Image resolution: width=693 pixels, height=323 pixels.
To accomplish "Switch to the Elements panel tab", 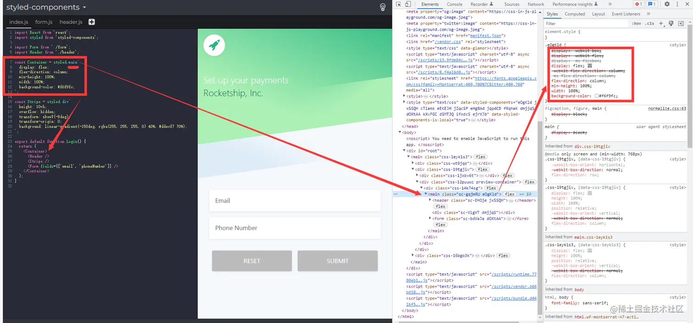I will pyautogui.click(x=430, y=4).
